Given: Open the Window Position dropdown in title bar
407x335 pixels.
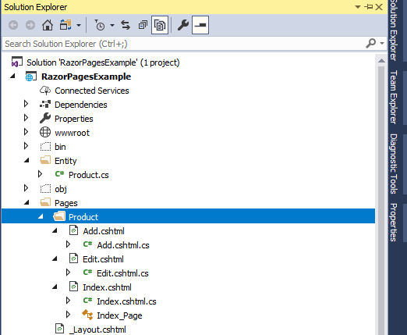Looking at the screenshot, I should 358,7.
